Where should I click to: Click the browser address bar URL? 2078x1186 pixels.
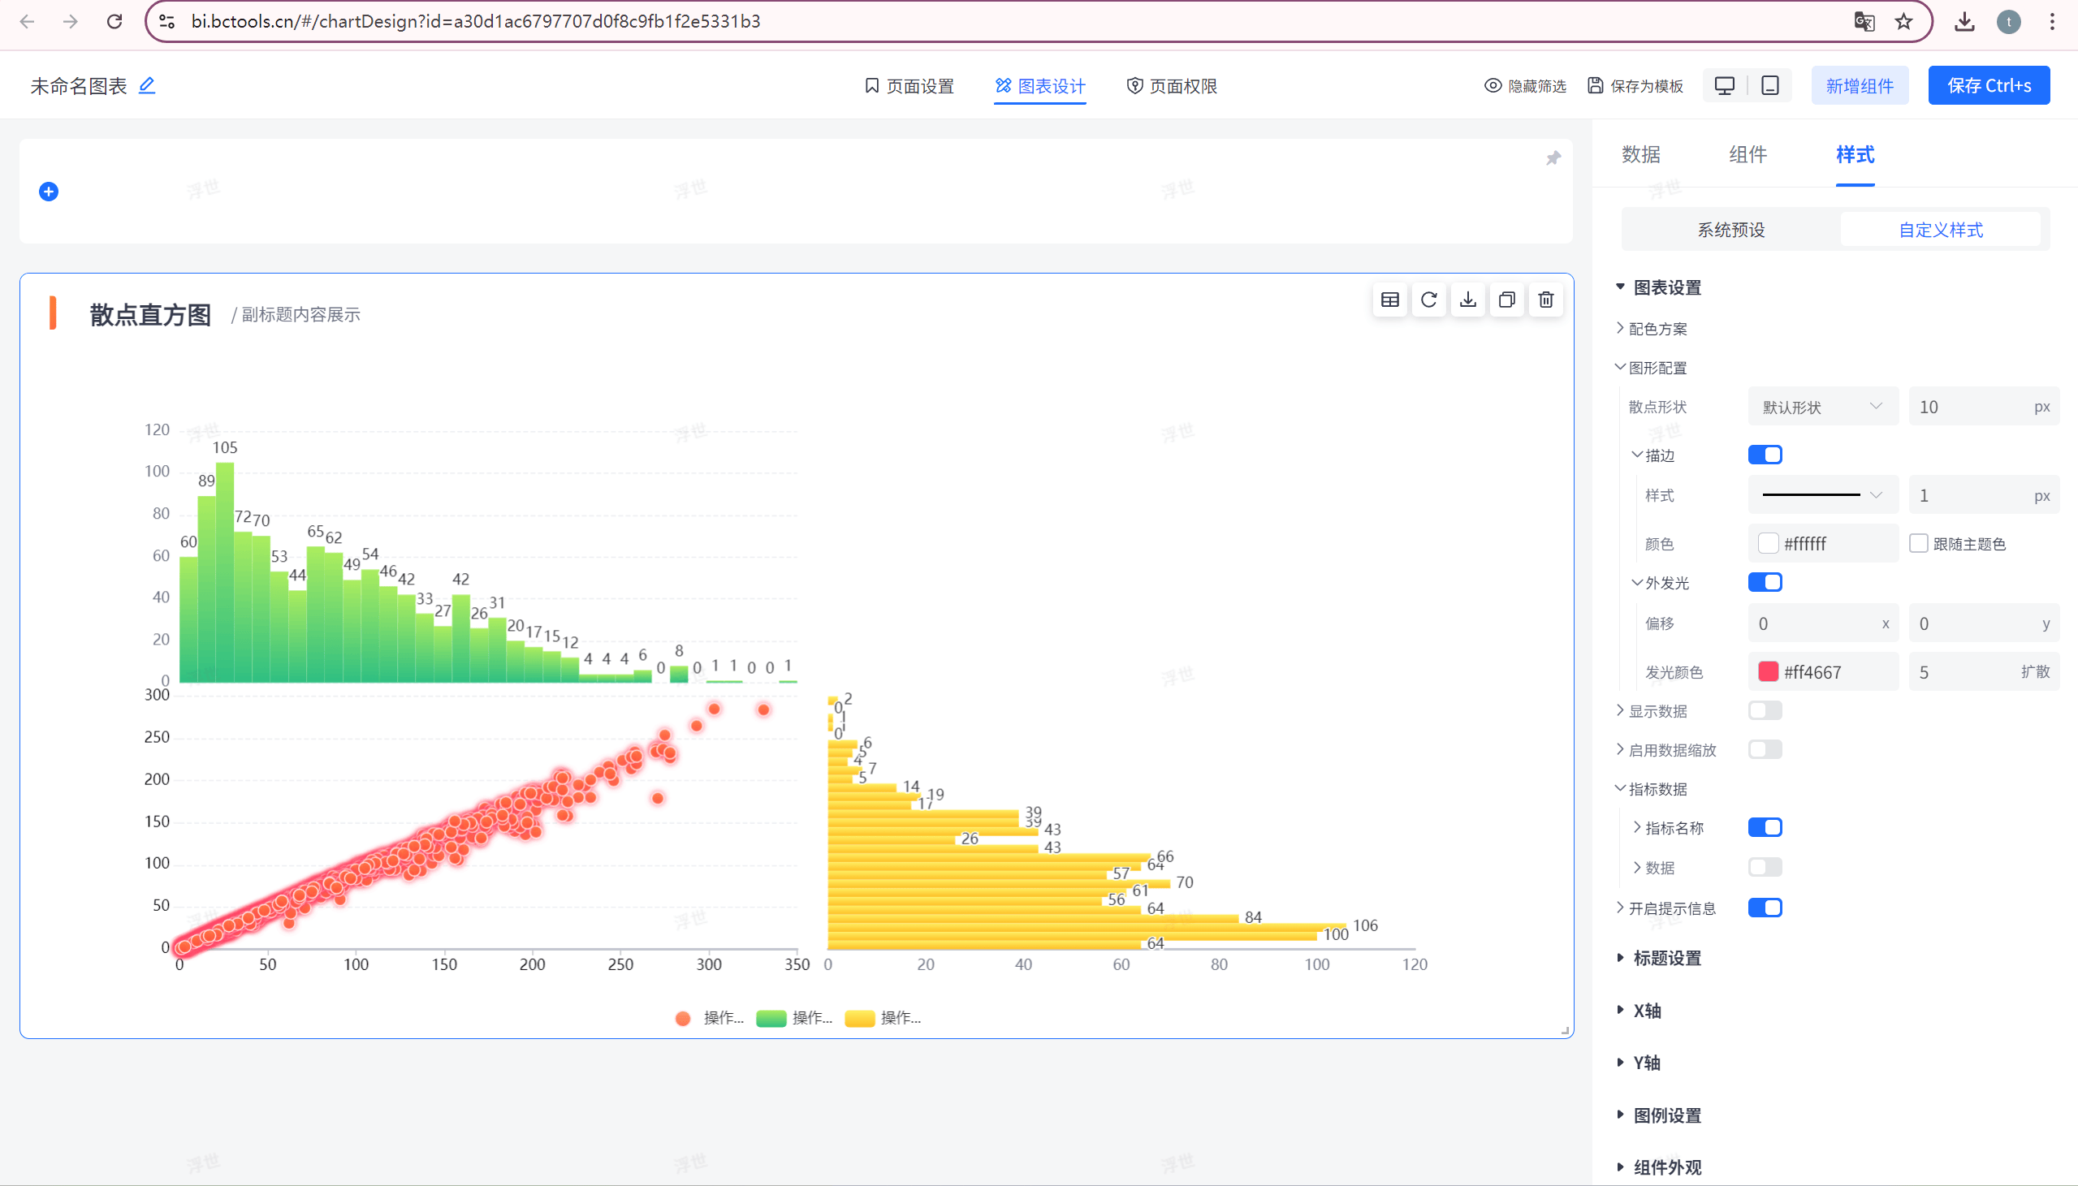pos(476,21)
